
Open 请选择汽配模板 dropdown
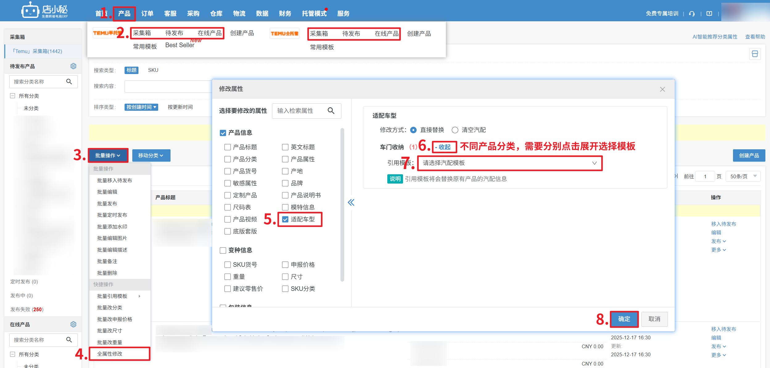click(x=509, y=163)
